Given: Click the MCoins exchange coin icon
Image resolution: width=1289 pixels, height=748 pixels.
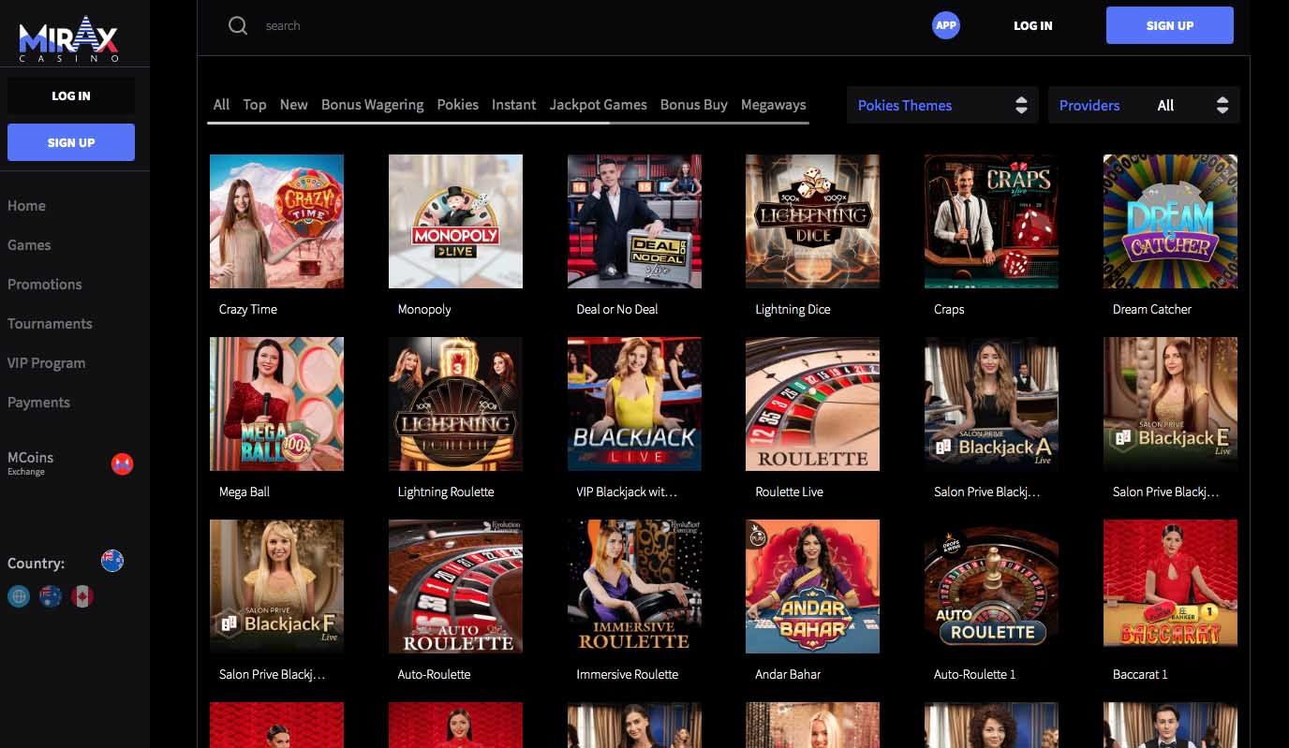Looking at the screenshot, I should tap(122, 463).
